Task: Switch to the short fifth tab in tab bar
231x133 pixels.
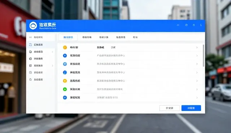Action: click(135, 37)
